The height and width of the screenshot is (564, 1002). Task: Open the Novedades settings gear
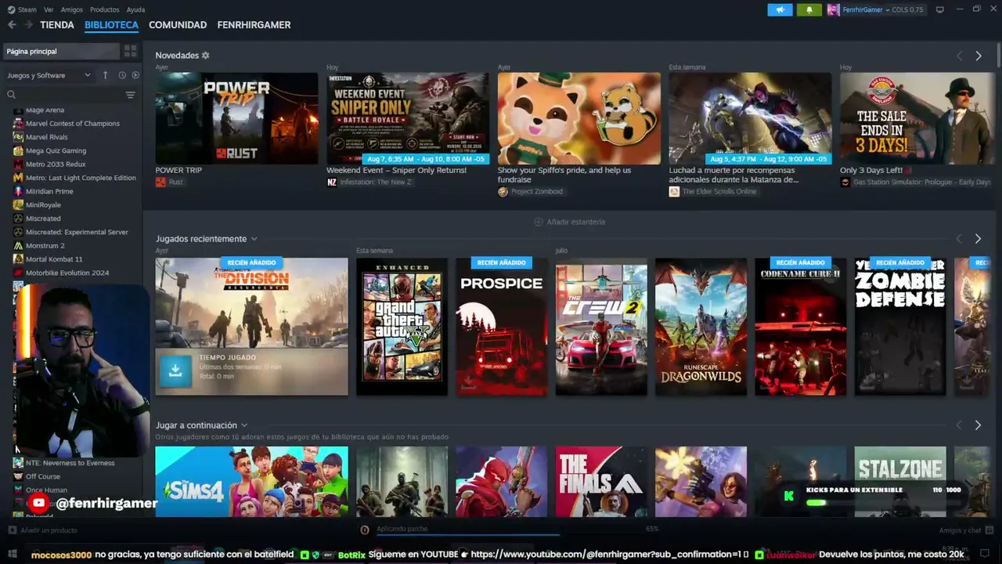coord(206,56)
